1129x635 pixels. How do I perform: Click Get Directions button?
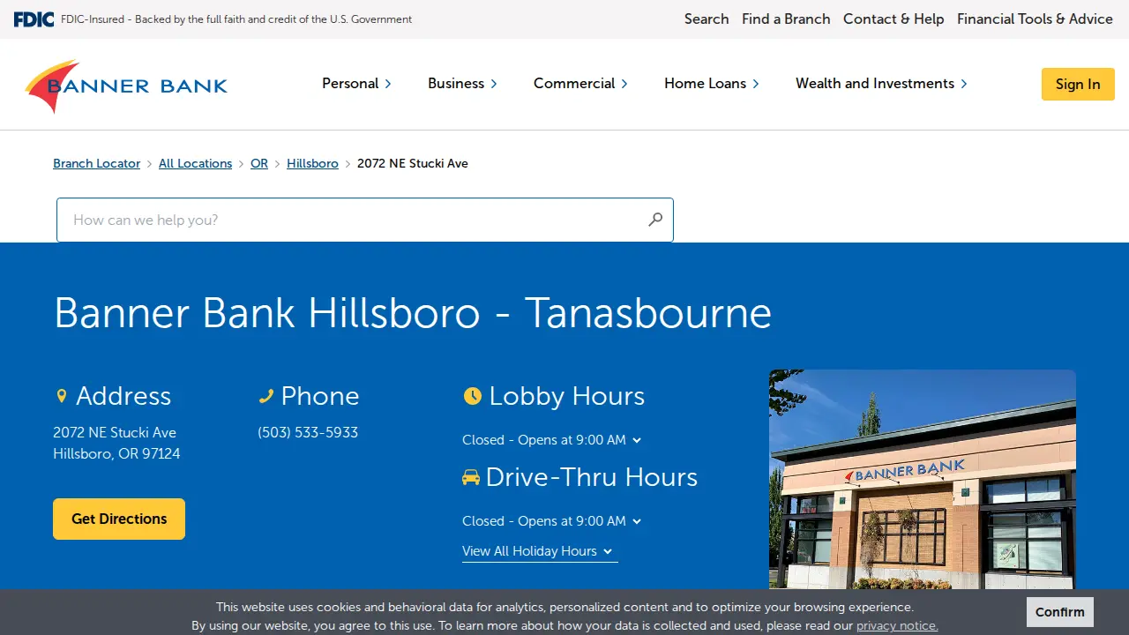tap(119, 519)
